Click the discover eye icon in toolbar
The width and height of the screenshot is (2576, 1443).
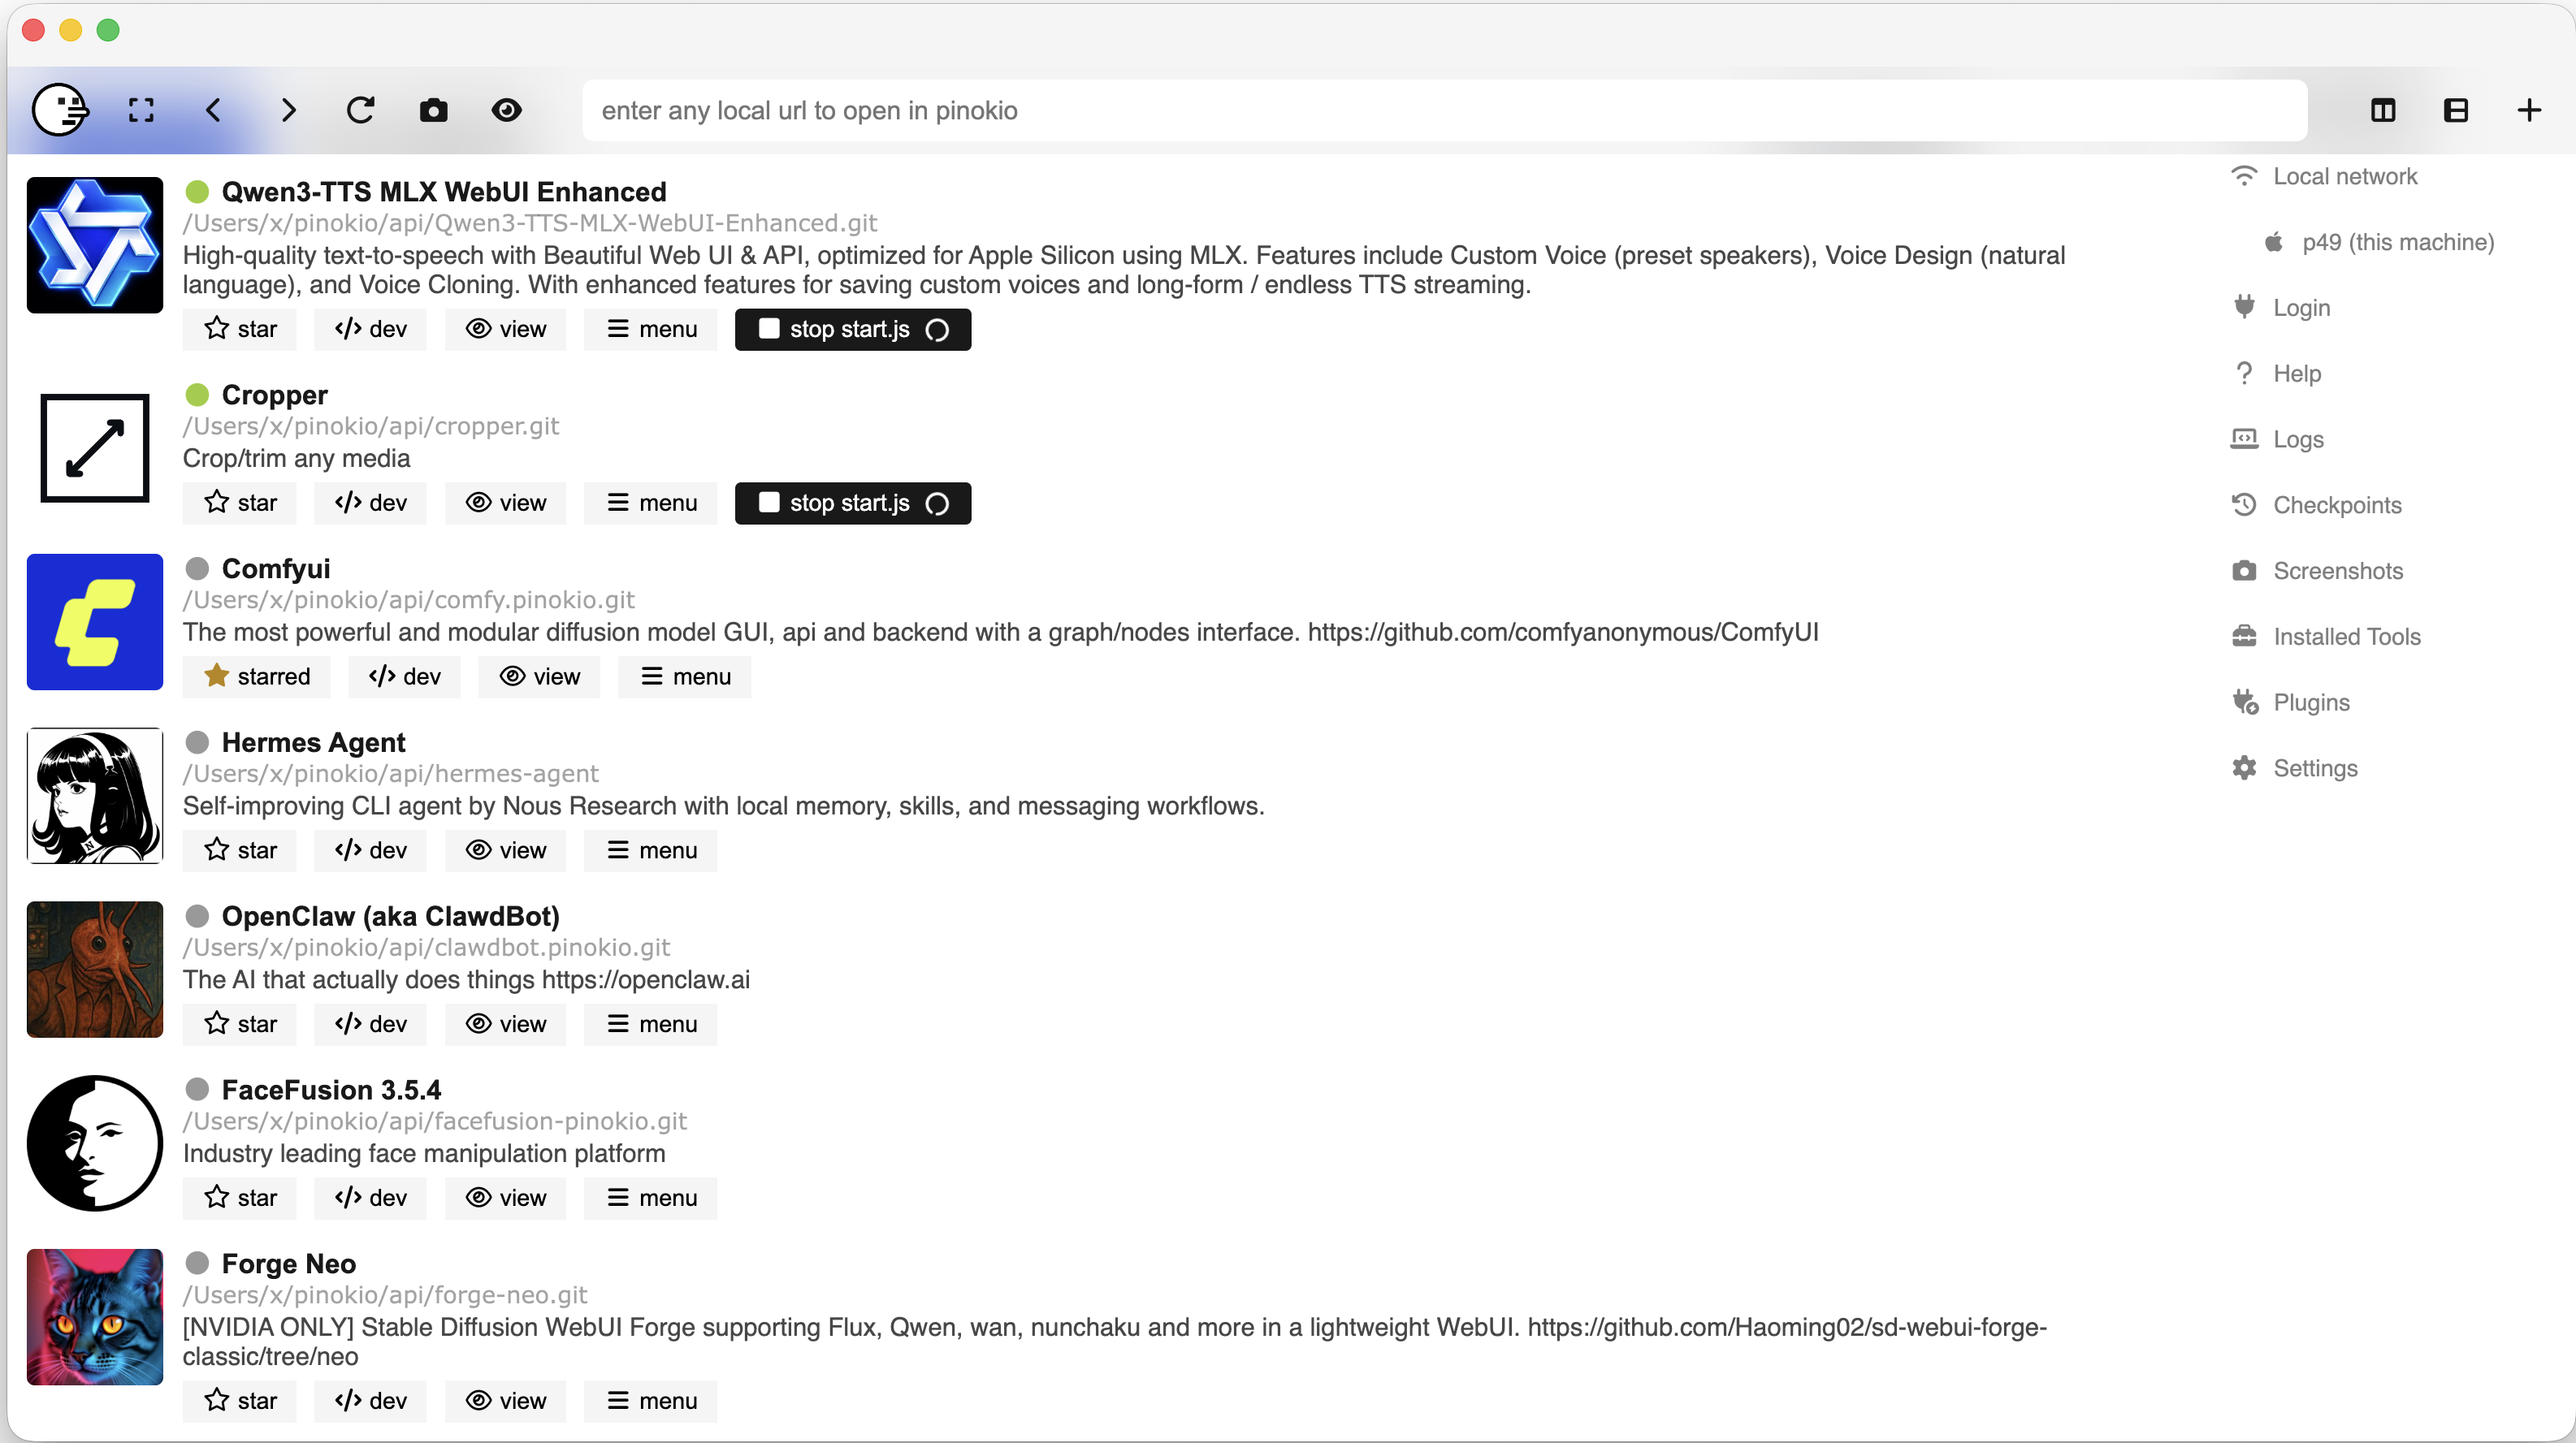(x=508, y=110)
